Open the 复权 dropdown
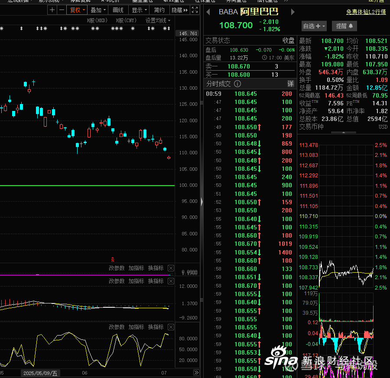The width and height of the screenshot is (390, 378). click(77, 10)
